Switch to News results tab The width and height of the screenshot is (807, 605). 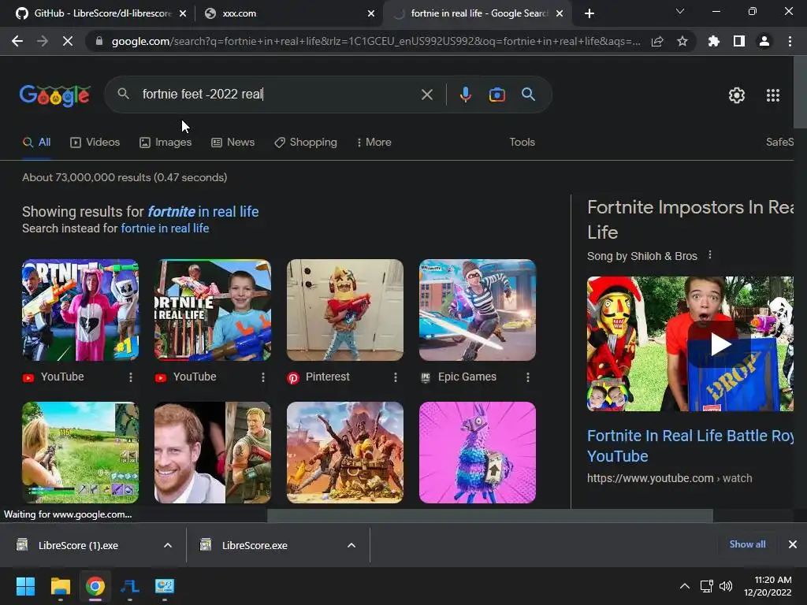(x=233, y=142)
